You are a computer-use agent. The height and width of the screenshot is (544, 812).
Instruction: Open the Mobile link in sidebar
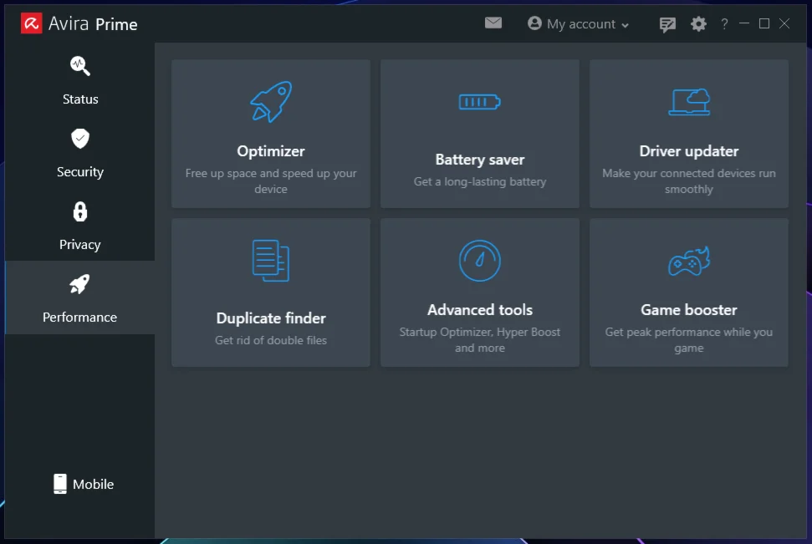click(83, 484)
